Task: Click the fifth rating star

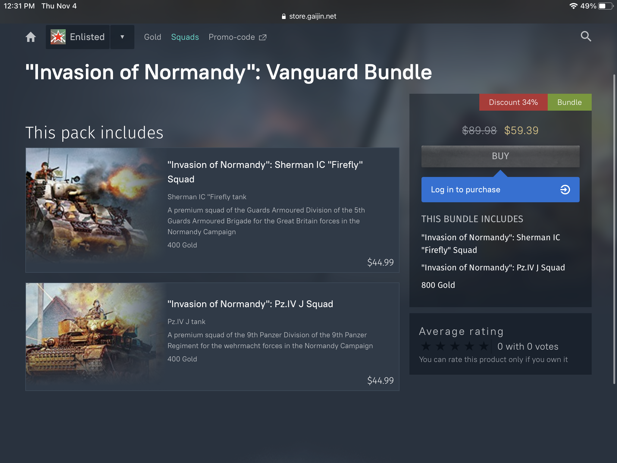Action: 484,346
